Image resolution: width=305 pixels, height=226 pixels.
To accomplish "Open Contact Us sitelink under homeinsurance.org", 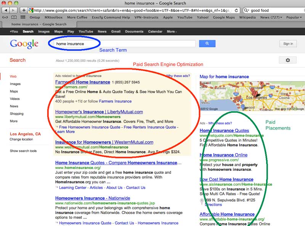I will tap(136, 188).
